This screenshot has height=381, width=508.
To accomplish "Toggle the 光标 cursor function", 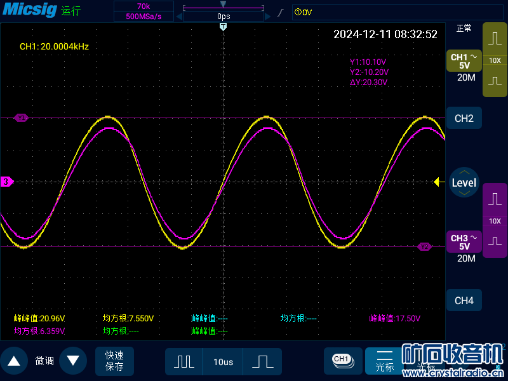I will click(x=384, y=361).
